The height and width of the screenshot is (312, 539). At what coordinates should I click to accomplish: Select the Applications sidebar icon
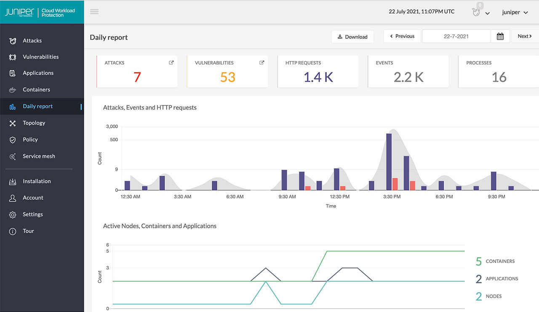(x=13, y=73)
